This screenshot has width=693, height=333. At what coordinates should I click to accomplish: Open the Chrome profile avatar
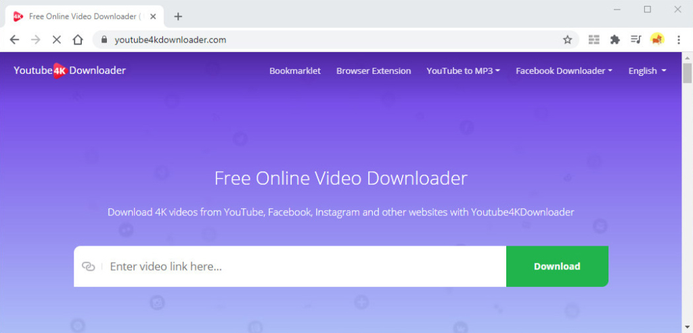(x=657, y=40)
